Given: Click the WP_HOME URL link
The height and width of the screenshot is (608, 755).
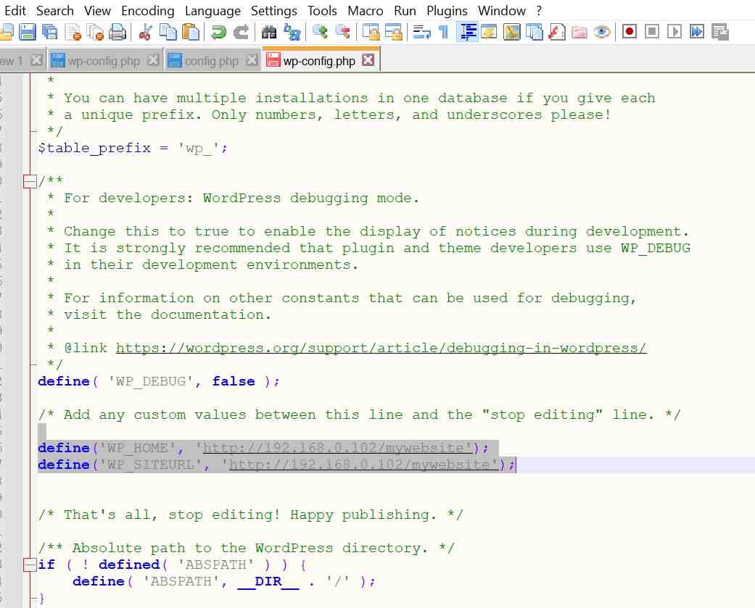Looking at the screenshot, I should [x=337, y=448].
